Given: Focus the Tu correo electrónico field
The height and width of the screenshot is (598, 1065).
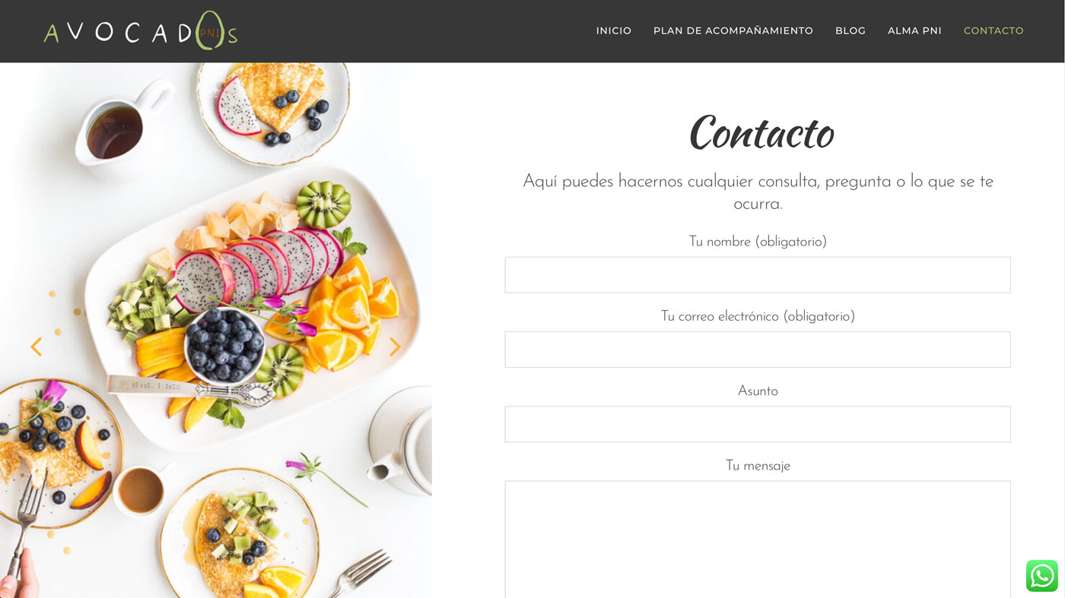Looking at the screenshot, I should click(x=758, y=350).
